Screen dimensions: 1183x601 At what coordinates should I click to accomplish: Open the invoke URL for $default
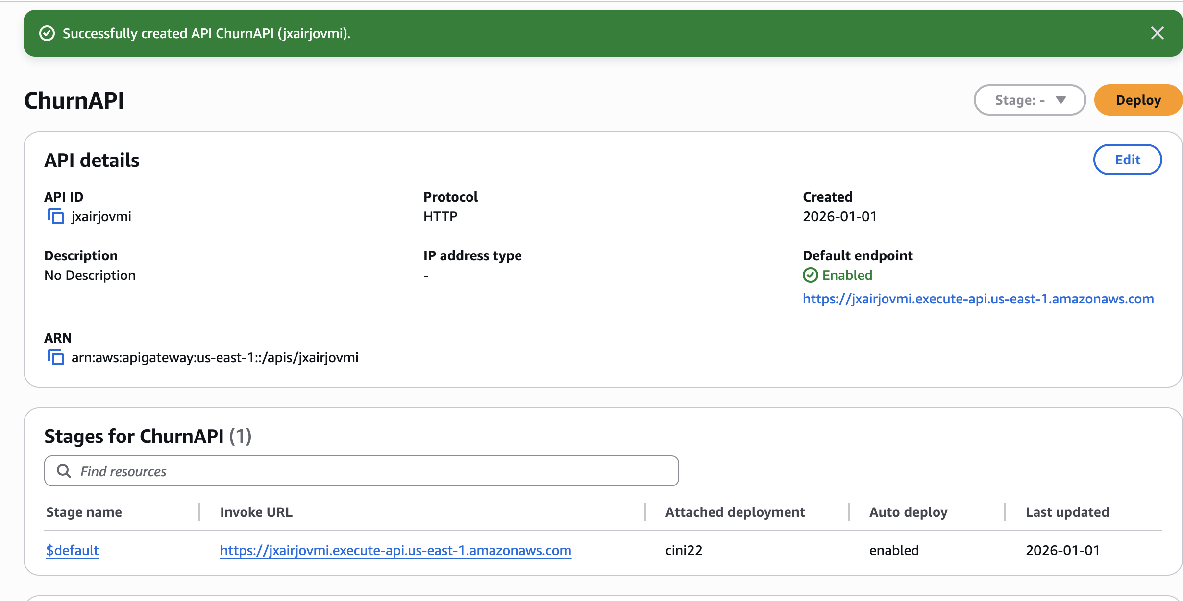point(395,550)
